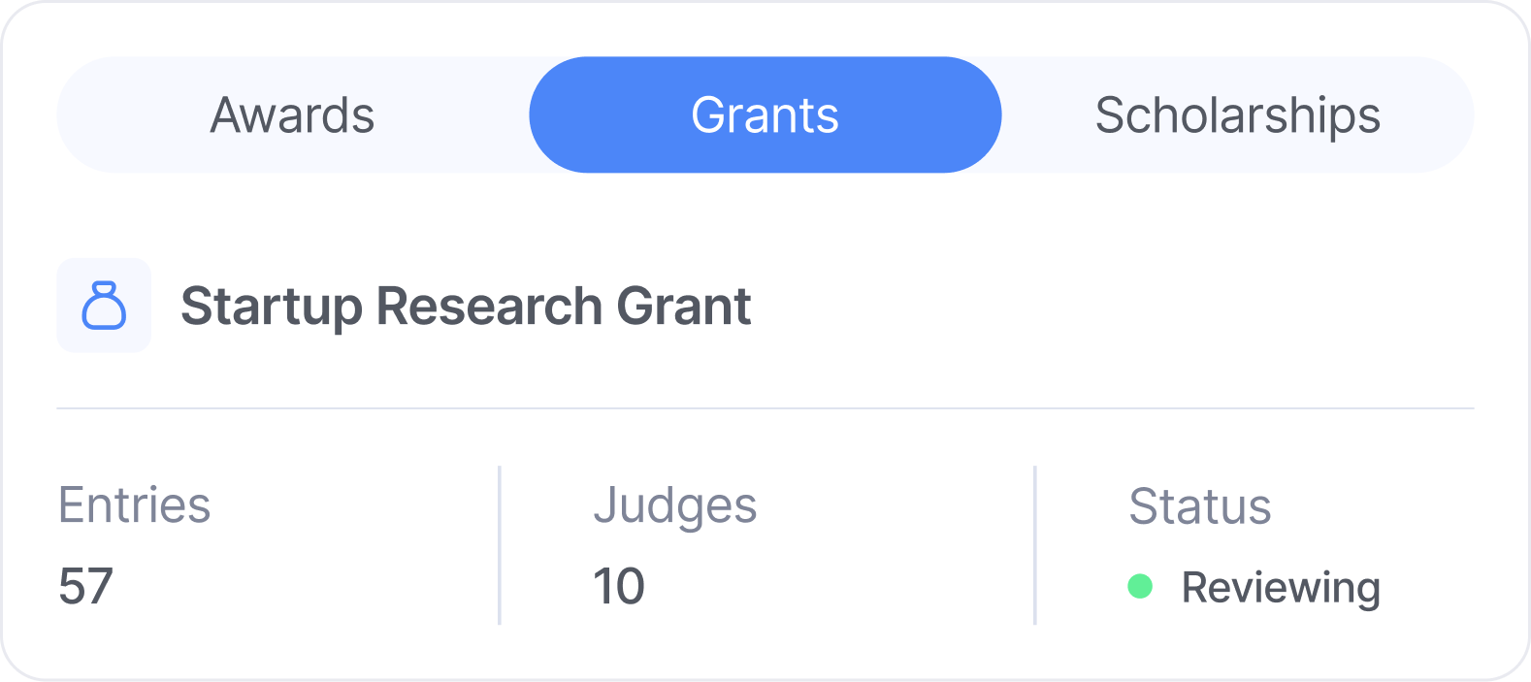This screenshot has height=682, width=1531.
Task: Toggle the Grants segment in the segmented control
Action: [765, 114]
